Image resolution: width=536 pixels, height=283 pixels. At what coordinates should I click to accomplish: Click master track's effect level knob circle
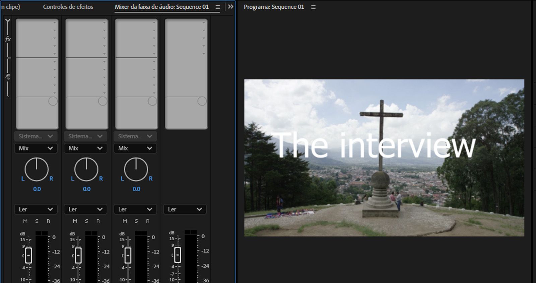pos(202,101)
